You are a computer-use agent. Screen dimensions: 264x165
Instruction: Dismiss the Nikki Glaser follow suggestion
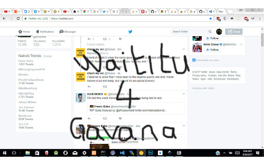point(241,45)
